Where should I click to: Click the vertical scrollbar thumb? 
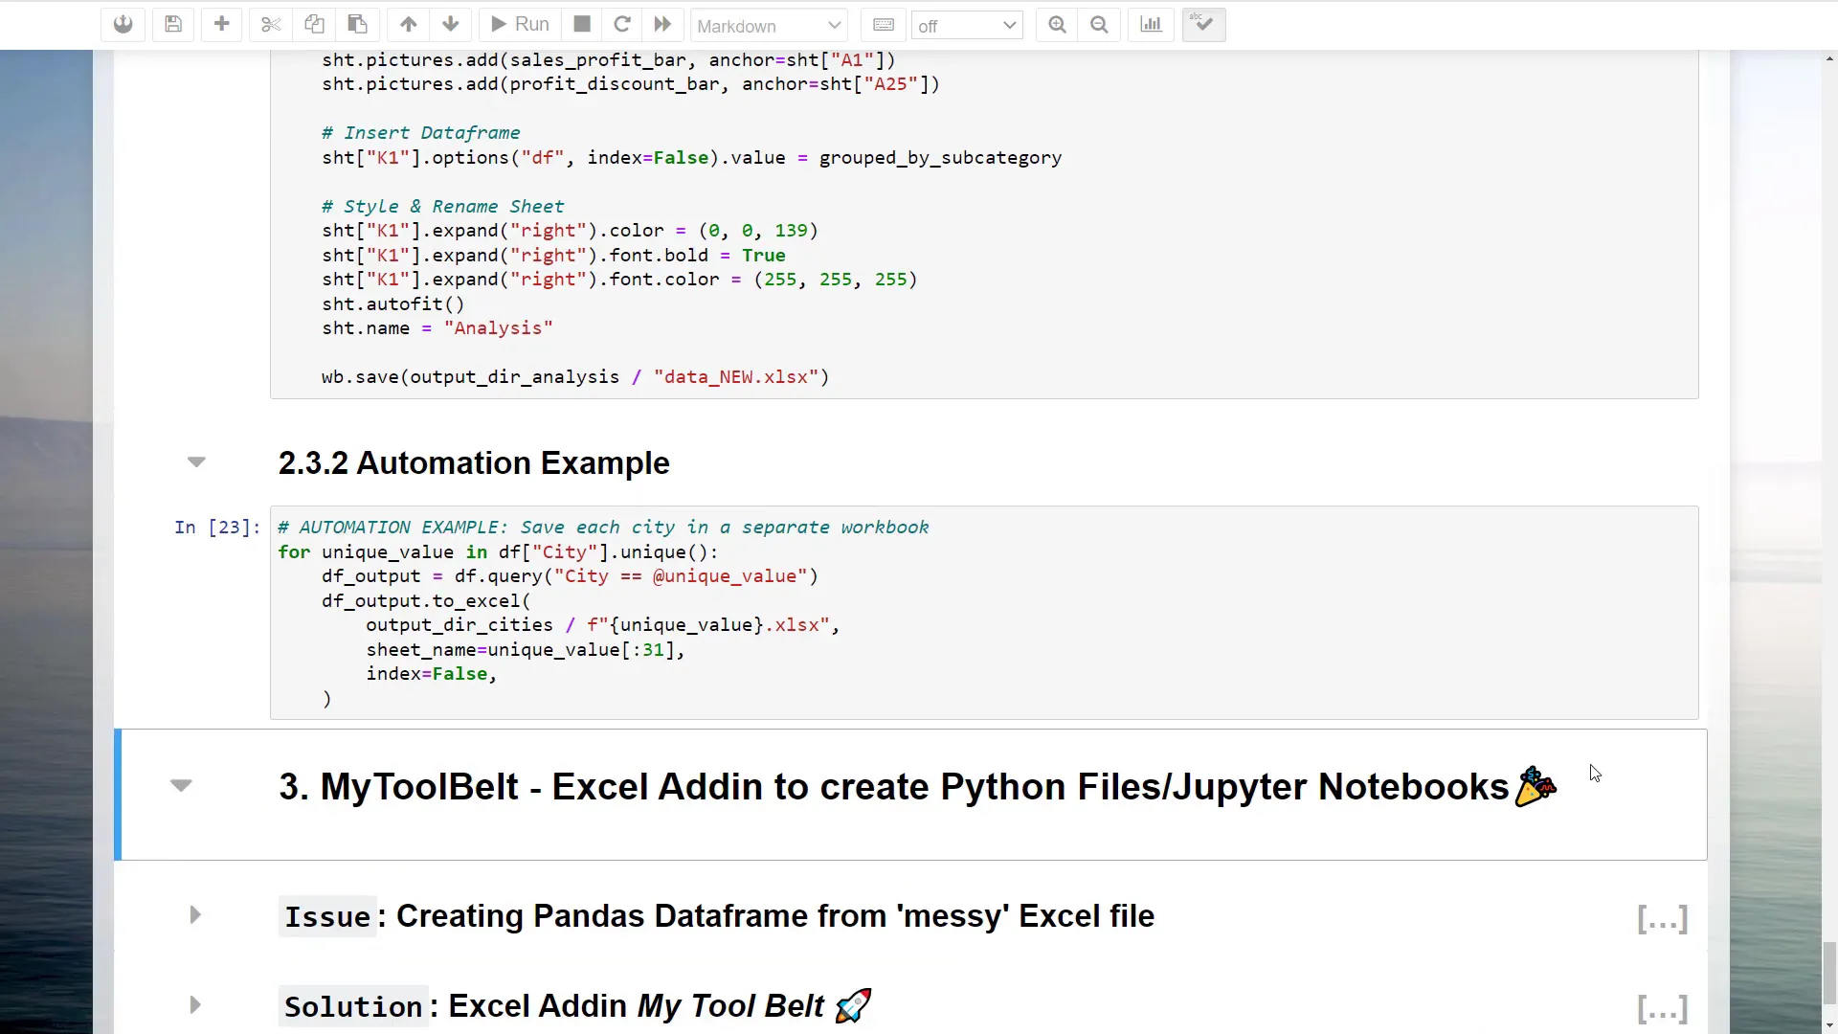(1829, 972)
